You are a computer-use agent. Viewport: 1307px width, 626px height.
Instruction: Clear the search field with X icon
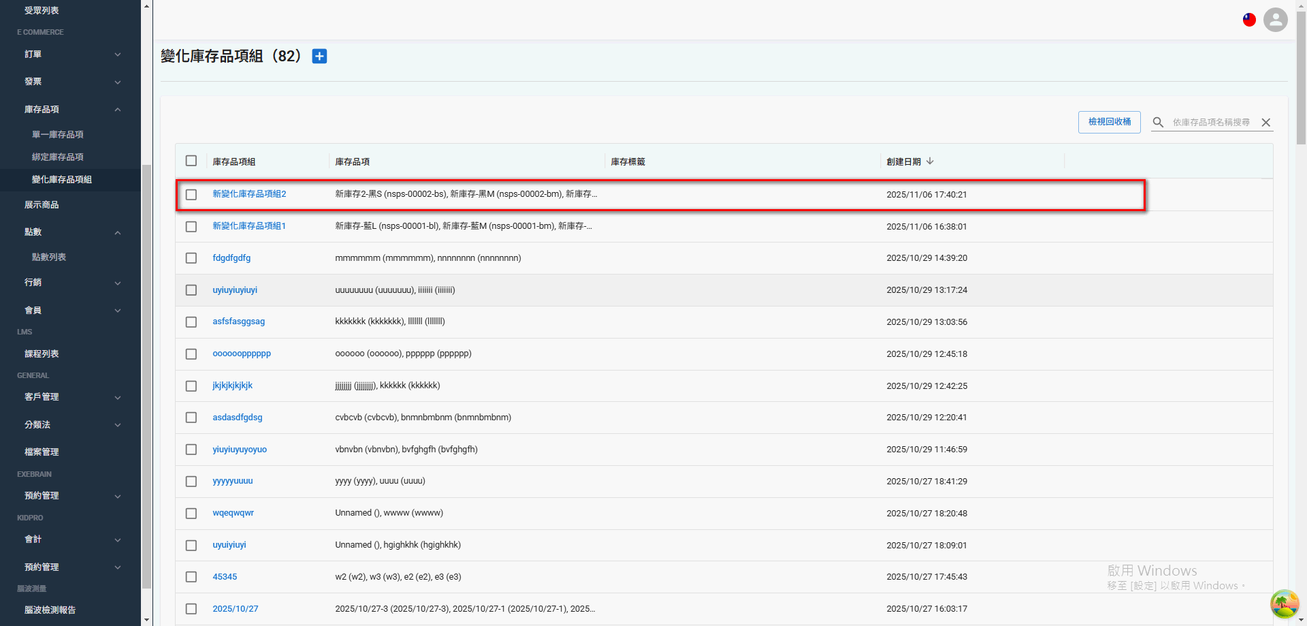[x=1266, y=123]
